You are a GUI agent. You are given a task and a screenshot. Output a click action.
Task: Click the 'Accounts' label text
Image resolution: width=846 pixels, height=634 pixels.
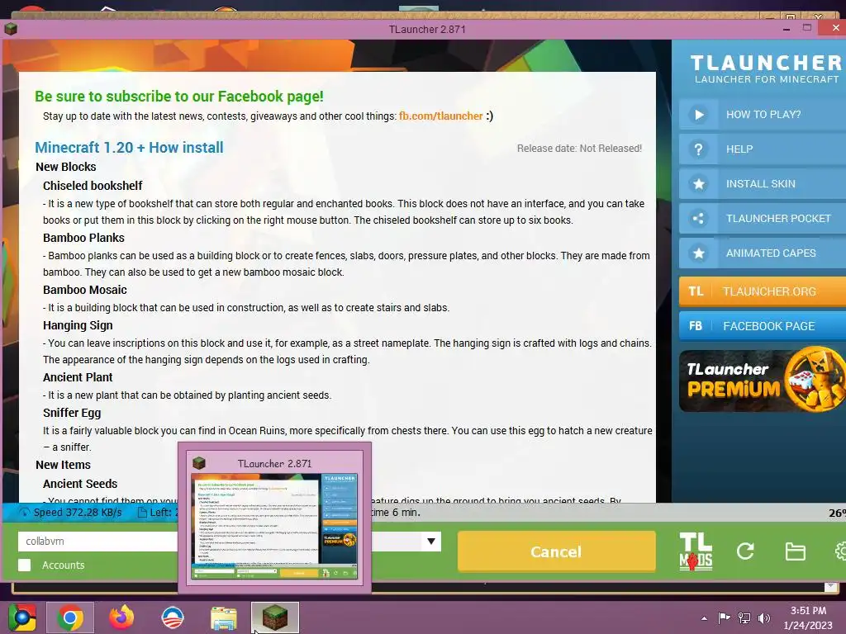63,565
